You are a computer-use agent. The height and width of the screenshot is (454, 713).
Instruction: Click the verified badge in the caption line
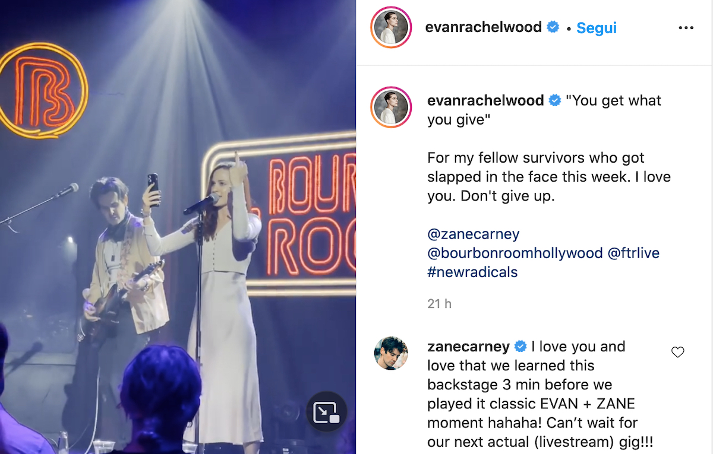(555, 101)
